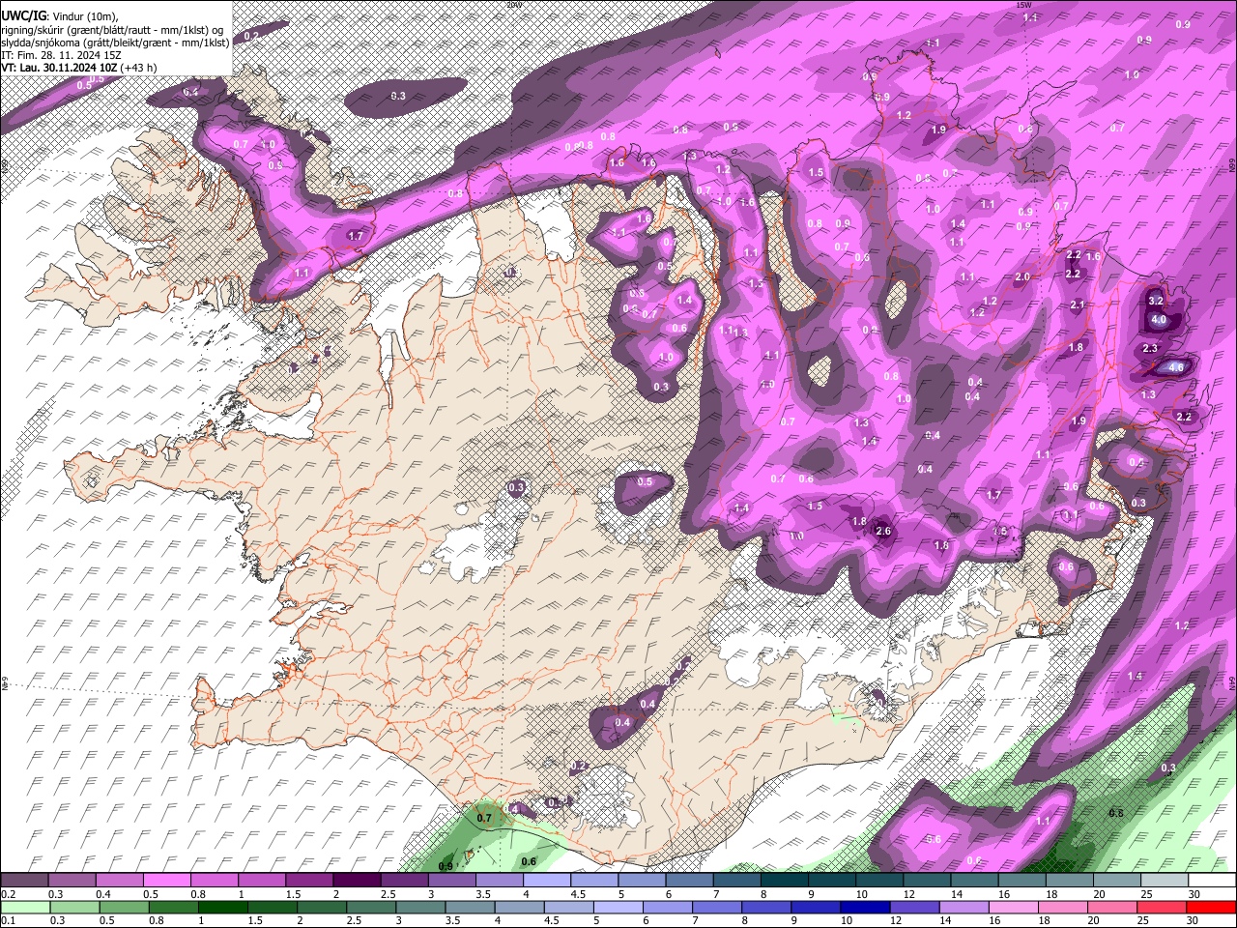Click the 'rigning/skúrir' legend description line

[x=113, y=30]
